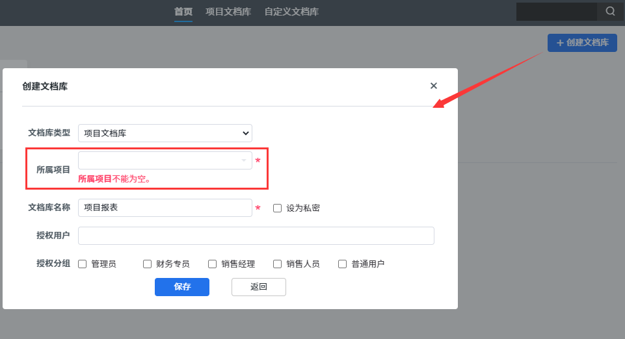Image resolution: width=625 pixels, height=339 pixels.
Task: Switch to the 项目文档库 tab
Action: [228, 12]
